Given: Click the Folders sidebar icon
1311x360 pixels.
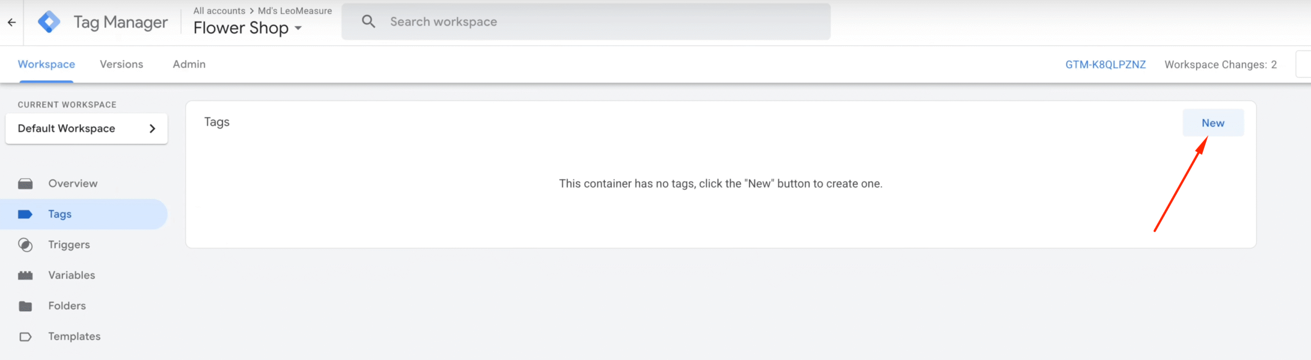Looking at the screenshot, I should [25, 306].
